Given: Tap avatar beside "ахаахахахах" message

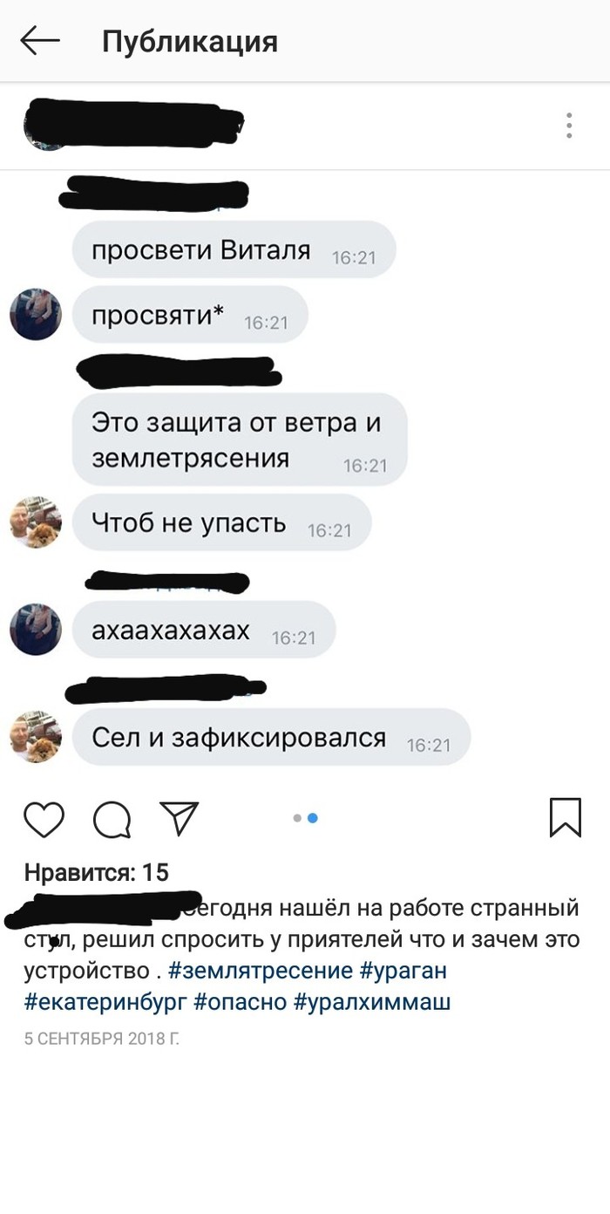Looking at the screenshot, I should (x=36, y=629).
